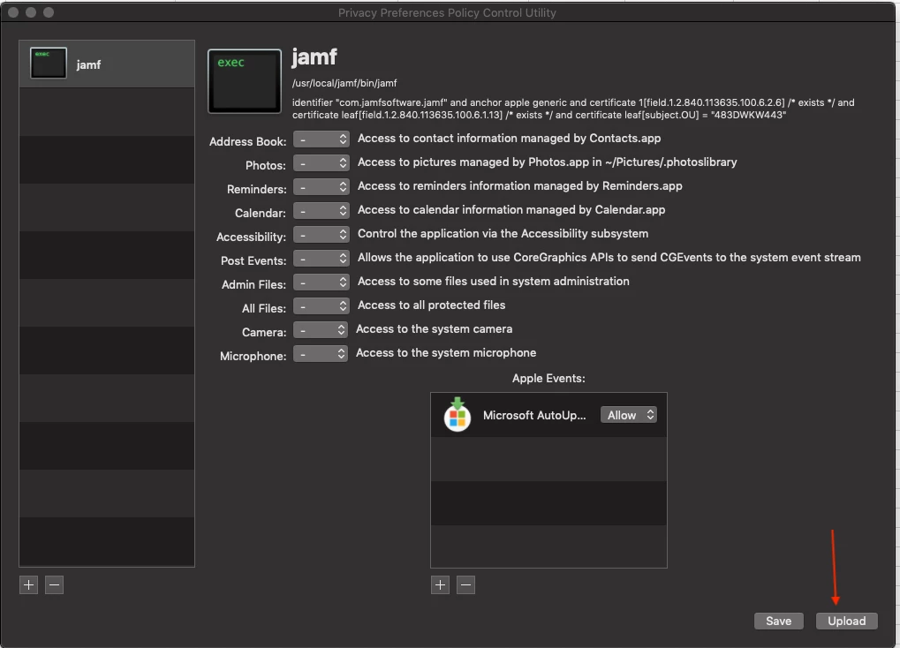Open the Calendar permission dropdown
Screen dimensions: 900x648
tap(321, 211)
